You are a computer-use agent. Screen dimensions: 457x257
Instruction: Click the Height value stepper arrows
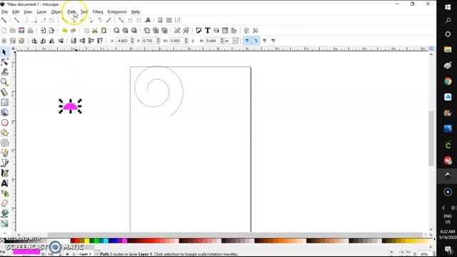coord(222,41)
